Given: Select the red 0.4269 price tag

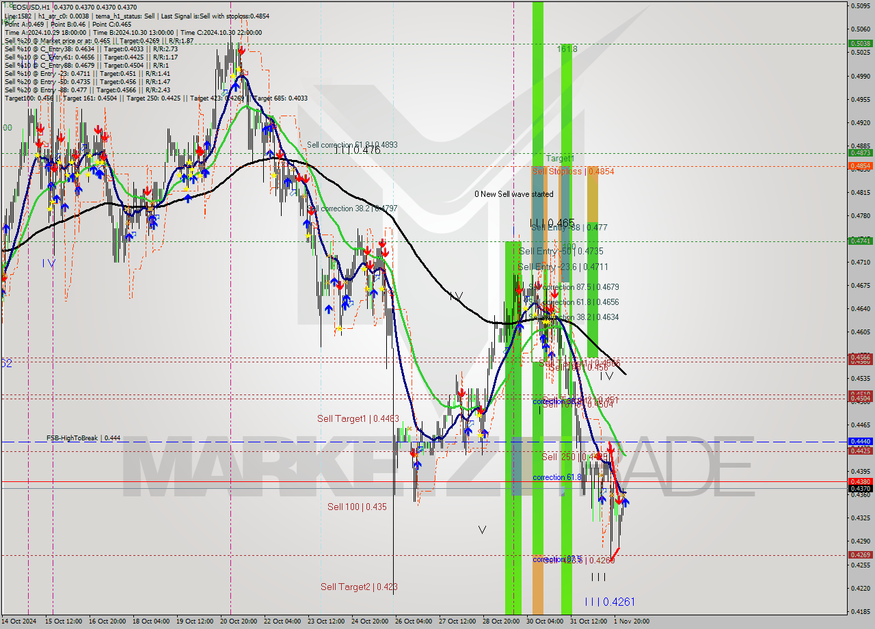Looking at the screenshot, I should pyautogui.click(x=860, y=555).
